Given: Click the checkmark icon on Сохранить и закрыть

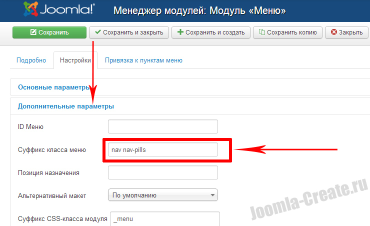Looking at the screenshot, I should [x=97, y=32].
